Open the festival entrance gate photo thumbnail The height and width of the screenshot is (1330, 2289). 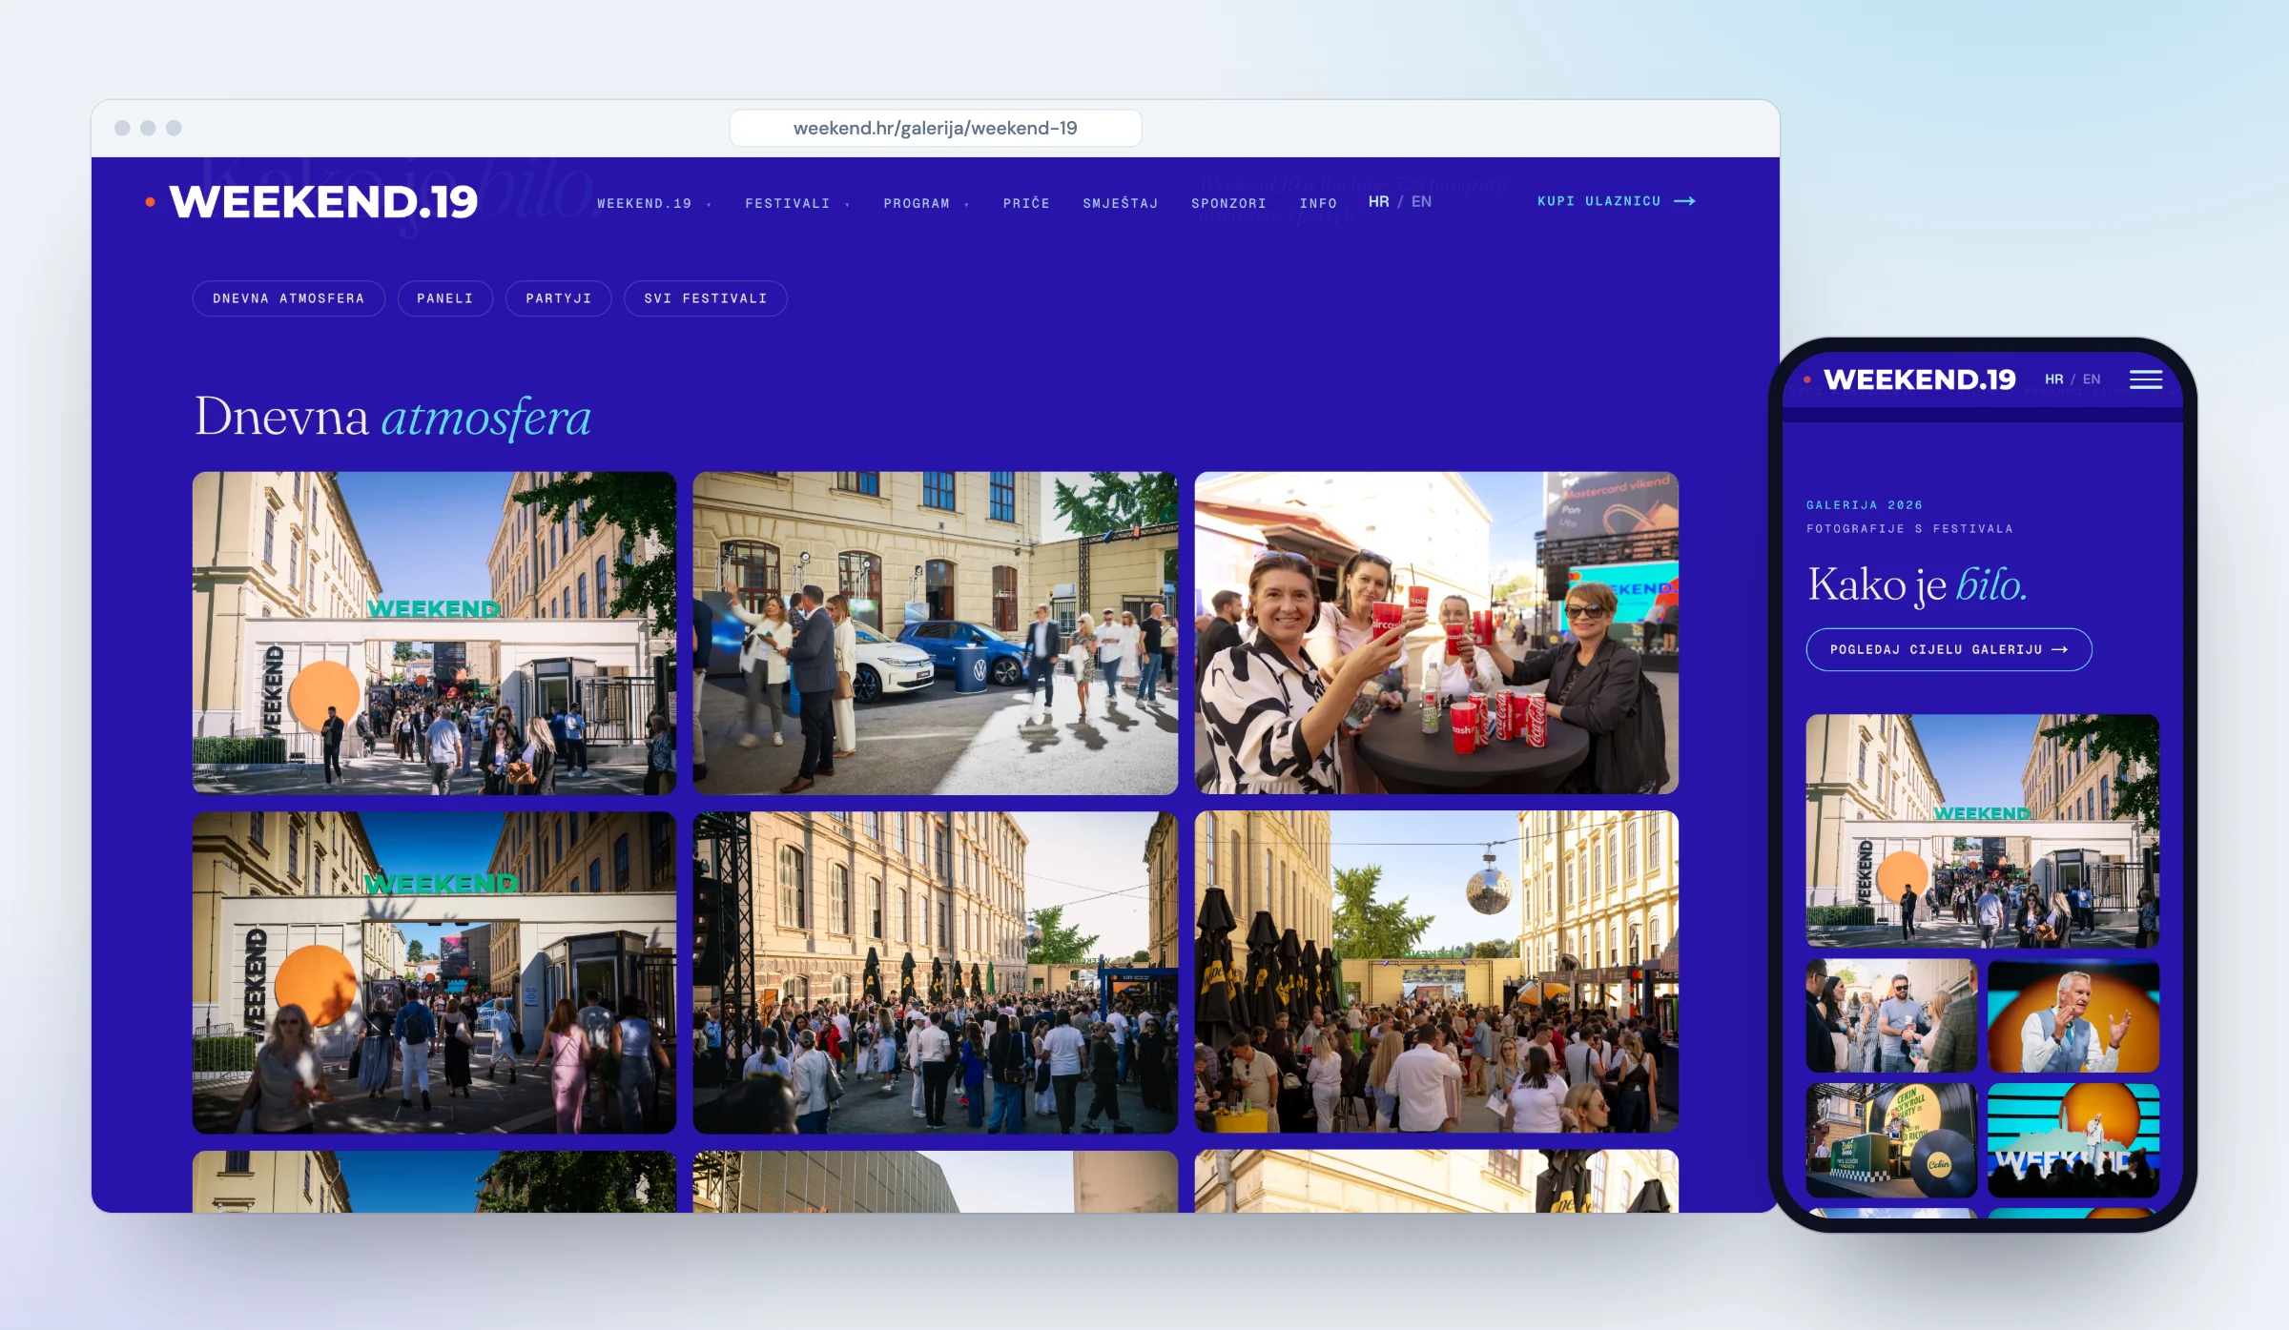point(435,633)
